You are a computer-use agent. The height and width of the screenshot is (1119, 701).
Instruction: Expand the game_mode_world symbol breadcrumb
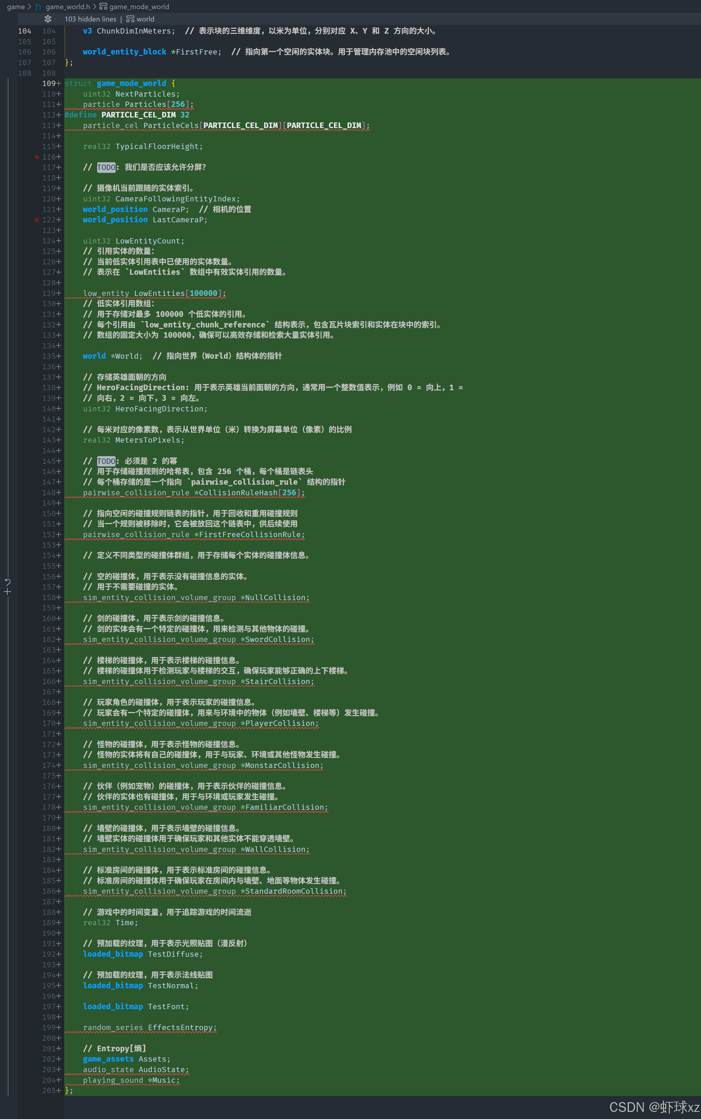click(139, 6)
